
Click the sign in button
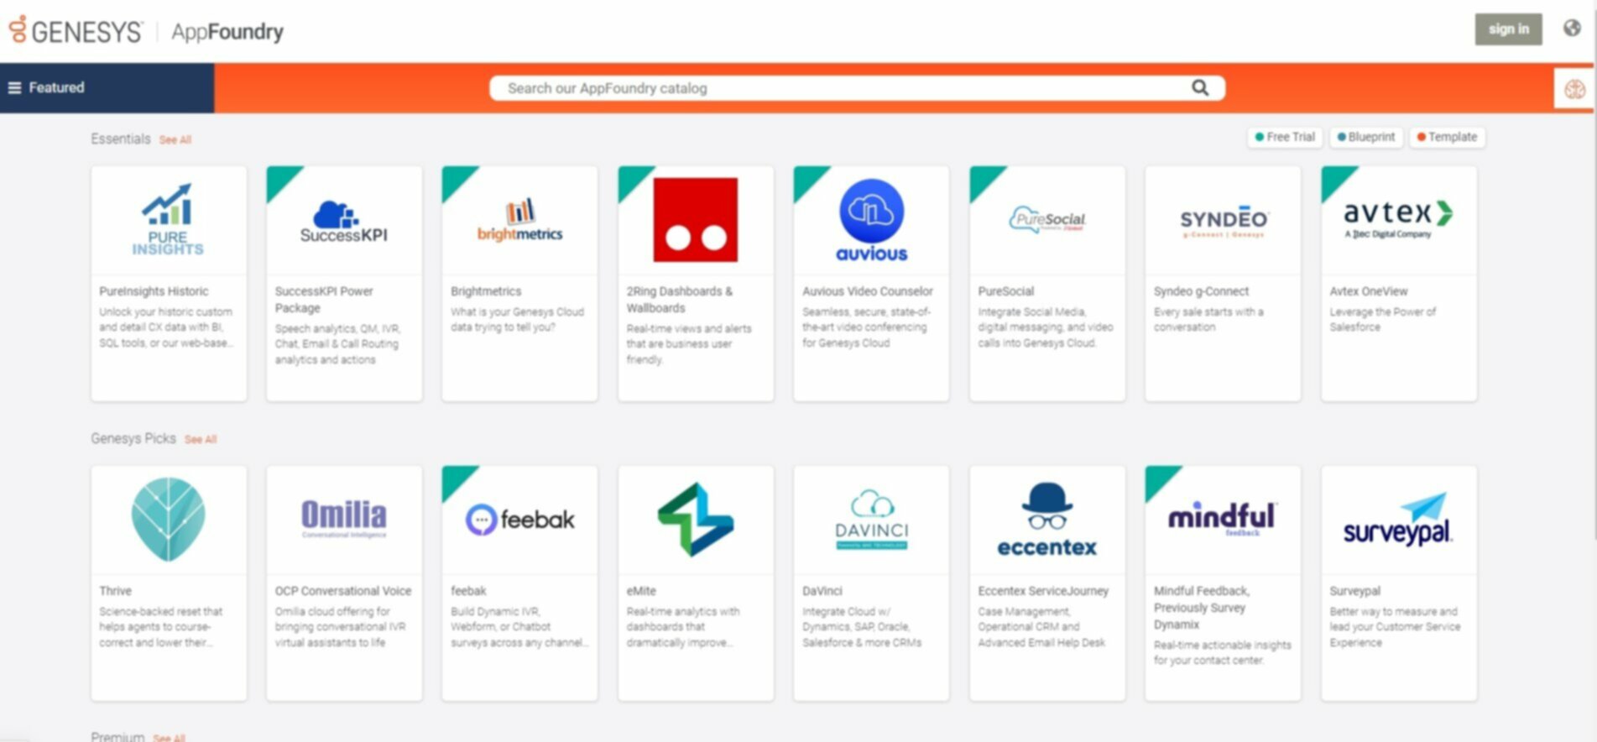tap(1508, 29)
